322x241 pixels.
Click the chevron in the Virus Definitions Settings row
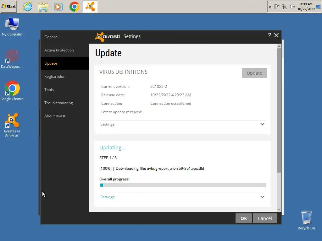[262, 124]
